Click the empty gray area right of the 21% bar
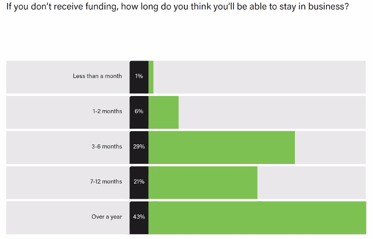The height and width of the screenshot is (239, 373). 312,182
